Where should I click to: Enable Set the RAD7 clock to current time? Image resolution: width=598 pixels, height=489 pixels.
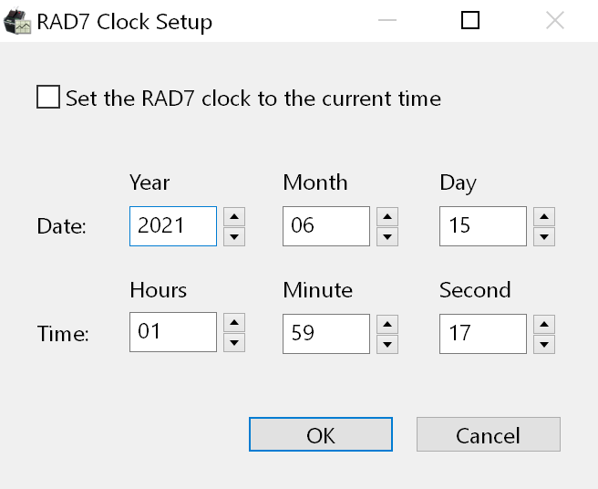click(49, 97)
